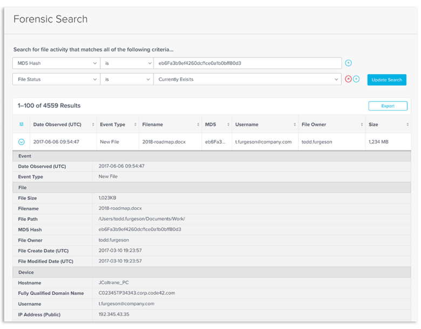Click the Event section header
This screenshot has width=421, height=329.
click(x=212, y=156)
